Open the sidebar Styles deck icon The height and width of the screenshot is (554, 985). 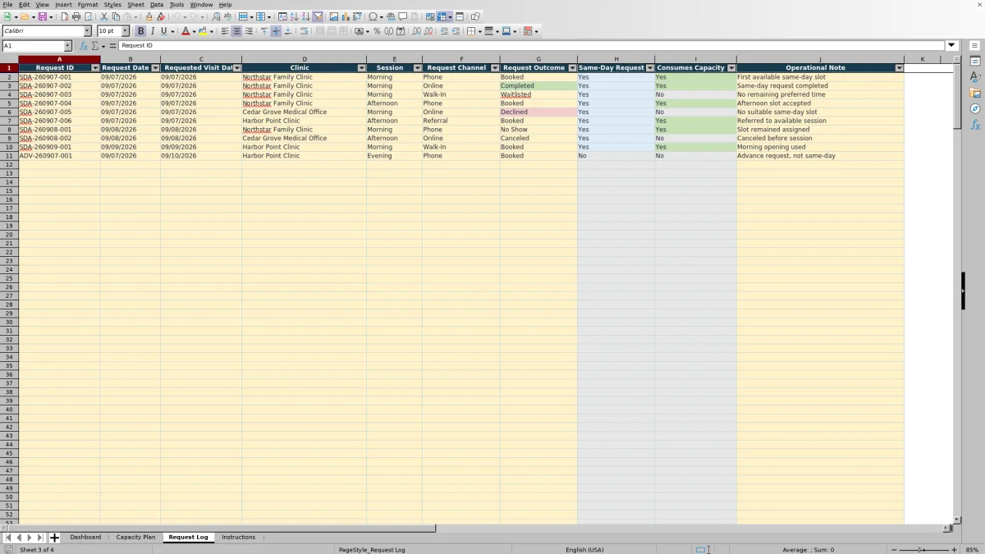pos(975,77)
